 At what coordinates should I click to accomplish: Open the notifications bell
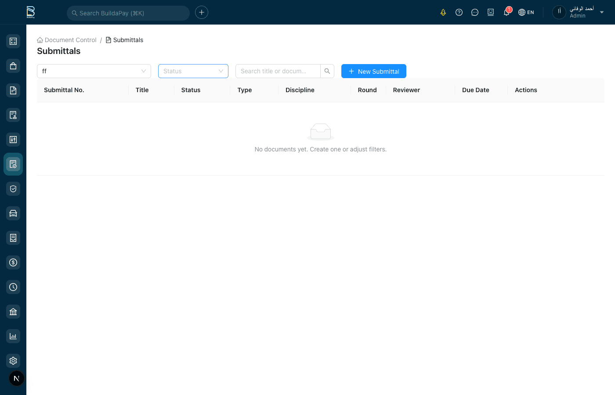coord(506,12)
